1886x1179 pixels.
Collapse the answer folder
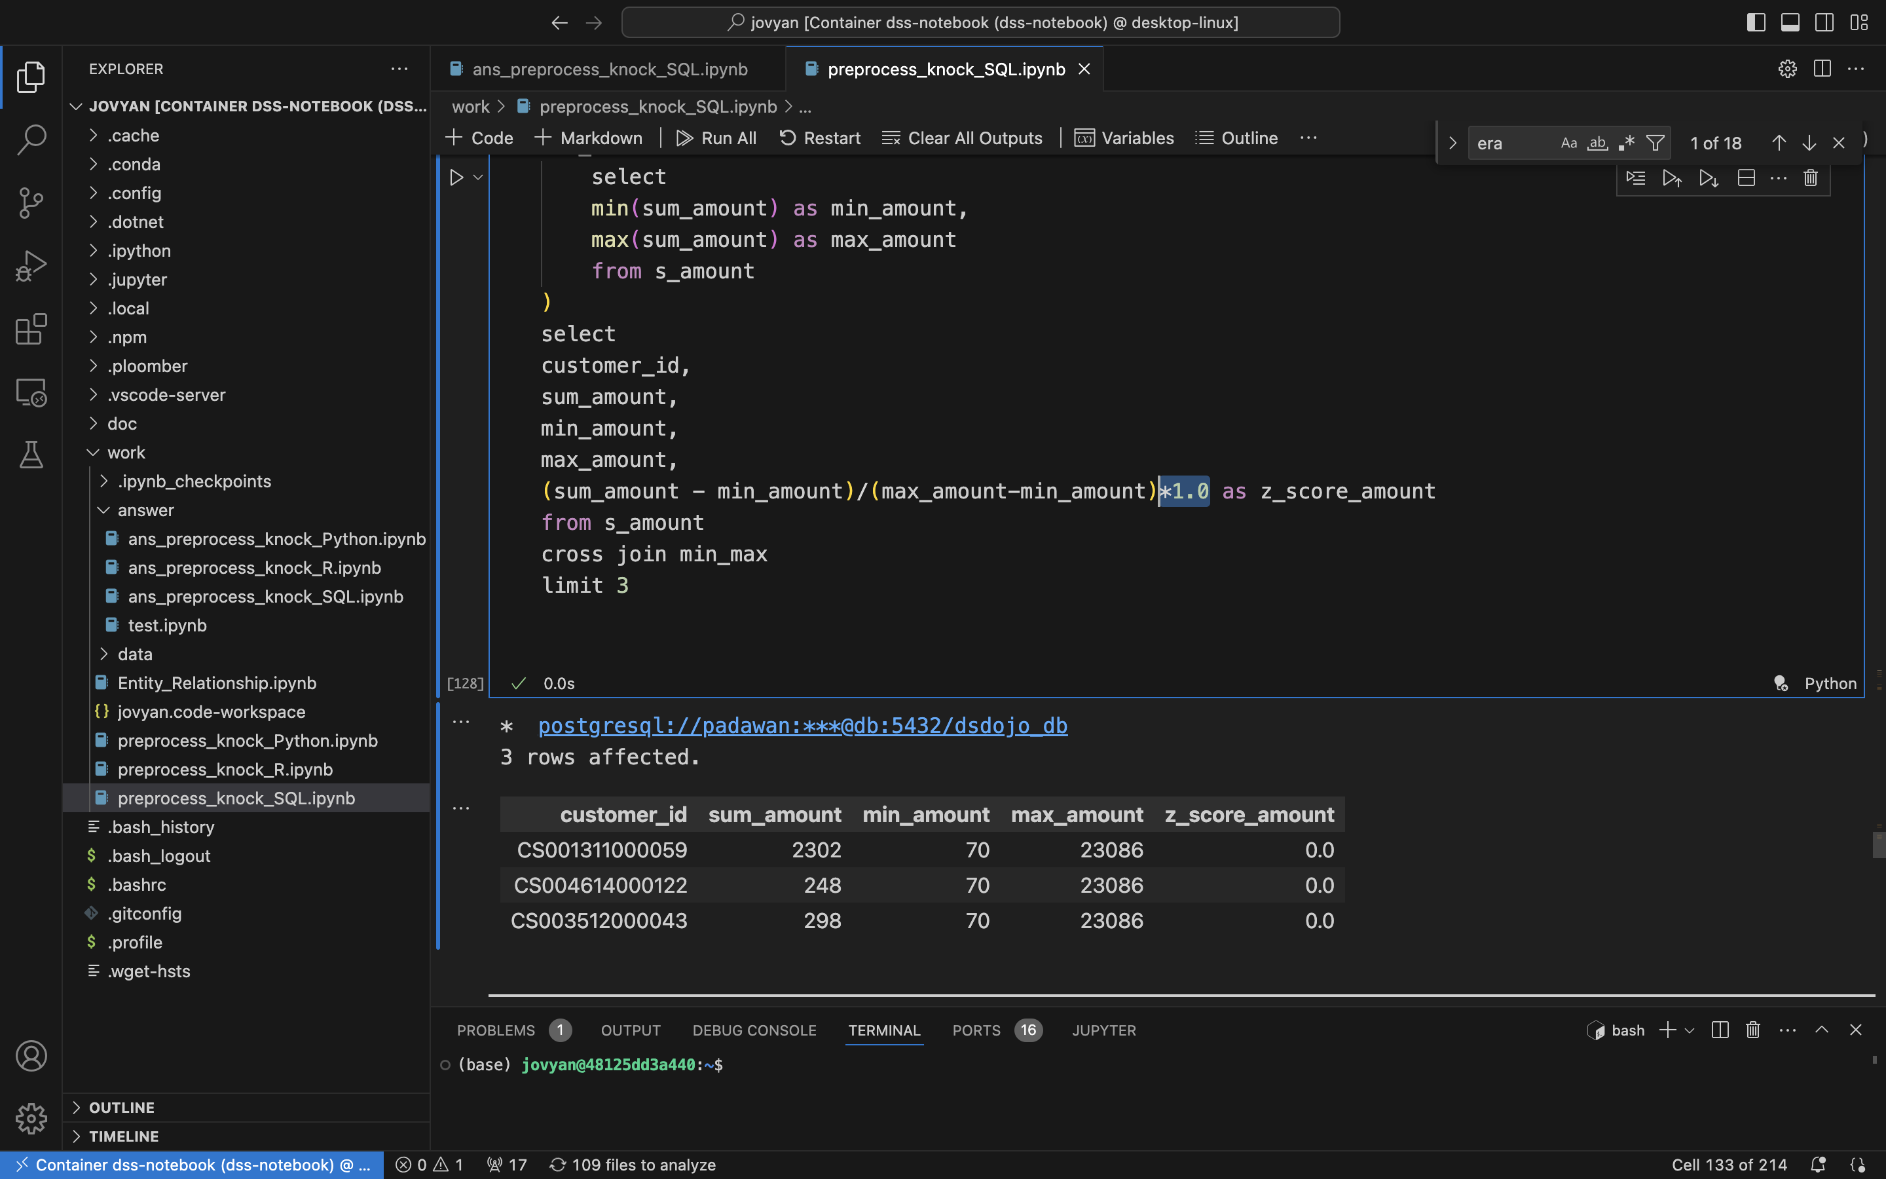click(x=246, y=511)
